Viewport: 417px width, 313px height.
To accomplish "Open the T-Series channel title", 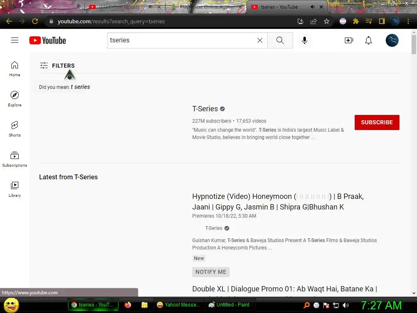I will click(205, 108).
